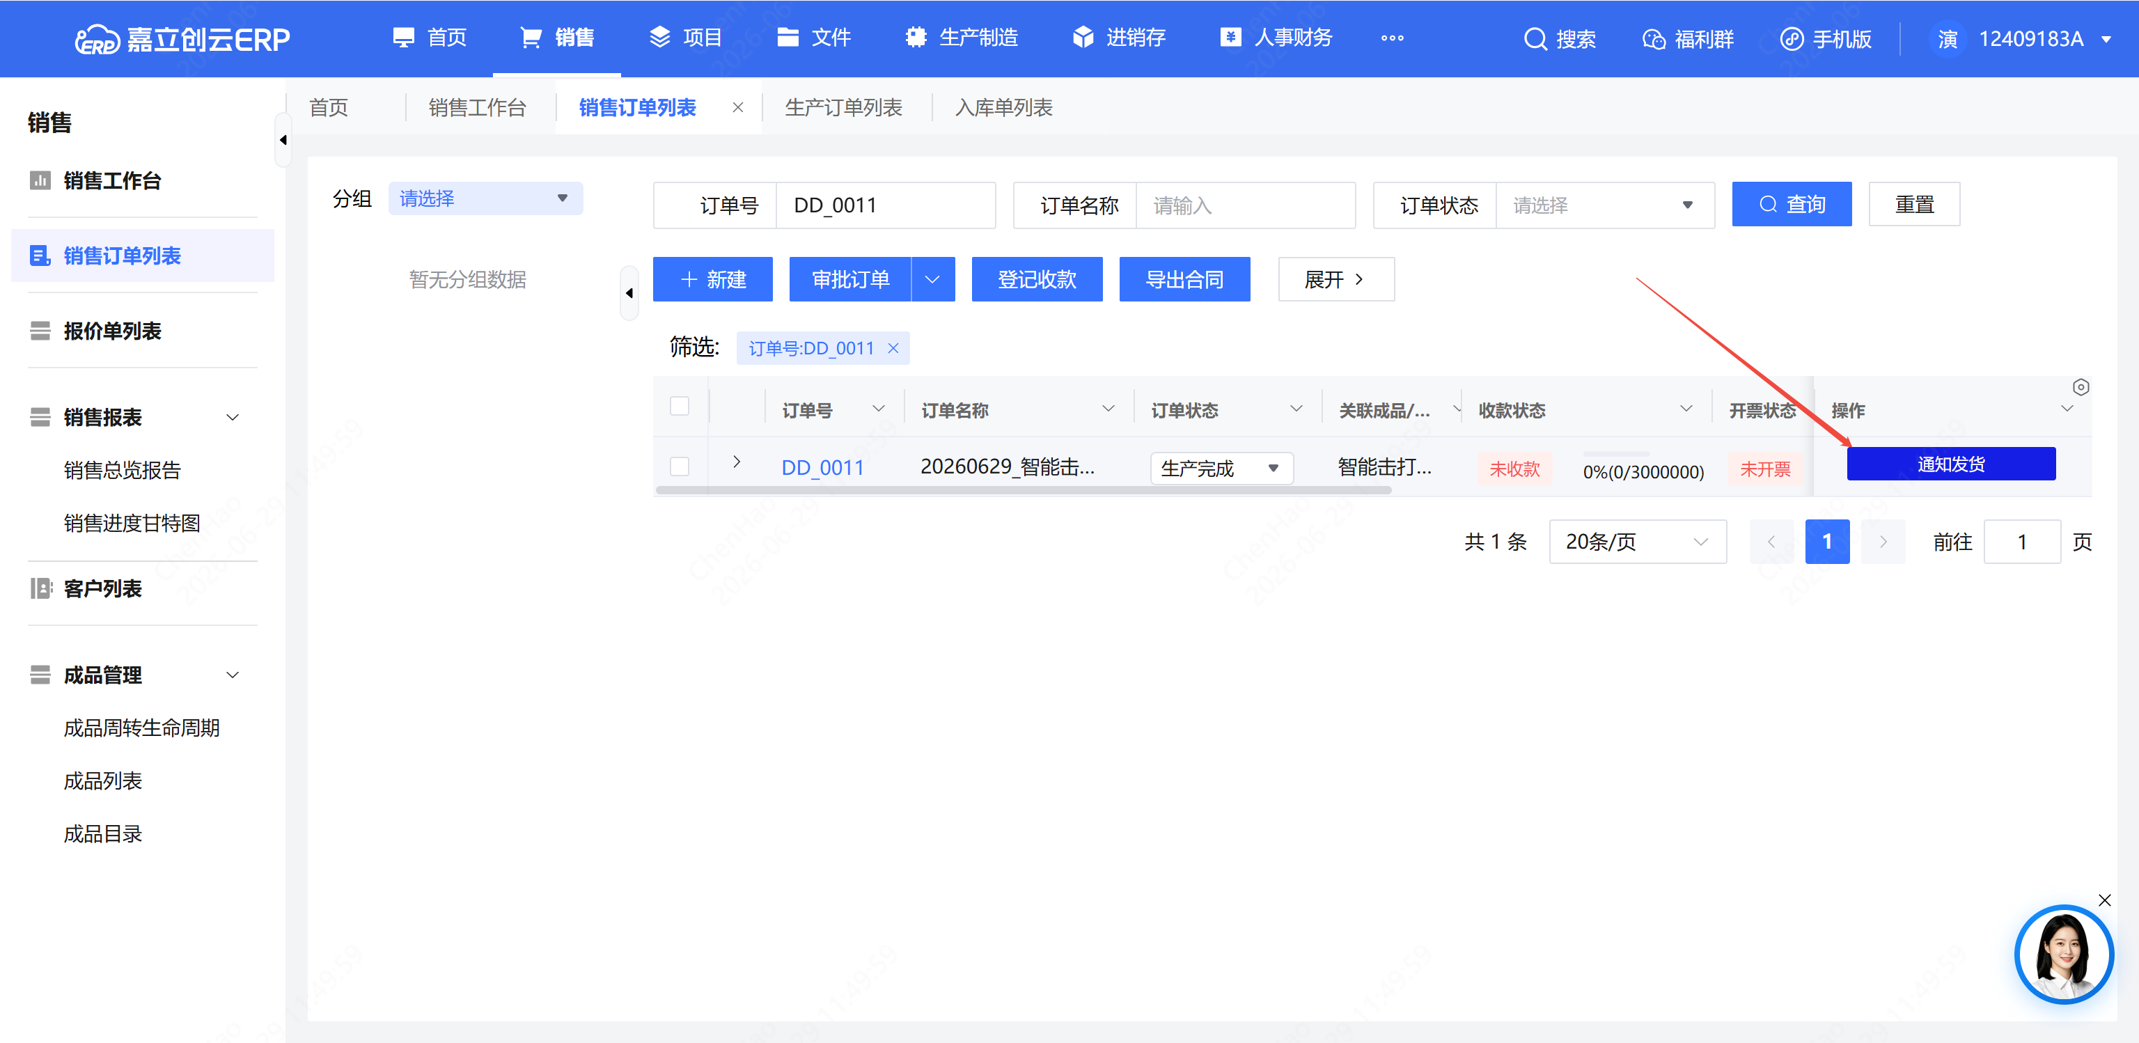Image resolution: width=2139 pixels, height=1043 pixels.
Task: Open the 项目 top navigation menu
Action: (685, 38)
